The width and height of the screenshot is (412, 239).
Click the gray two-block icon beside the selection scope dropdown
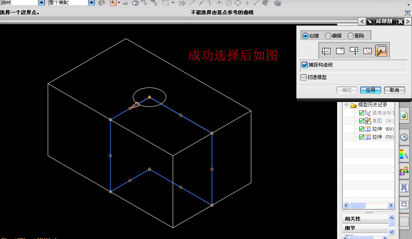(102, 3)
